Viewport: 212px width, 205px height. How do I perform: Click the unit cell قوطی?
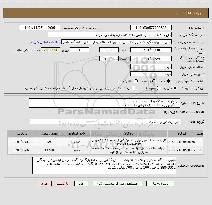coord(77,142)
